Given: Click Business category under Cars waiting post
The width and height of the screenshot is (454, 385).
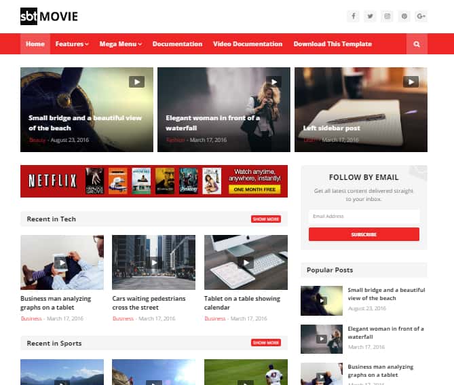Looking at the screenshot, I should point(123,318).
